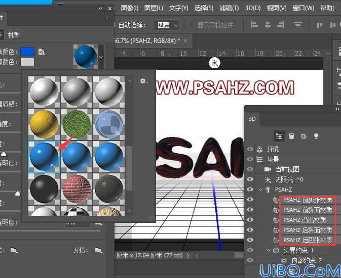Open the 窗口(W) menu
This screenshot has height=278, width=341.
click(x=304, y=8)
